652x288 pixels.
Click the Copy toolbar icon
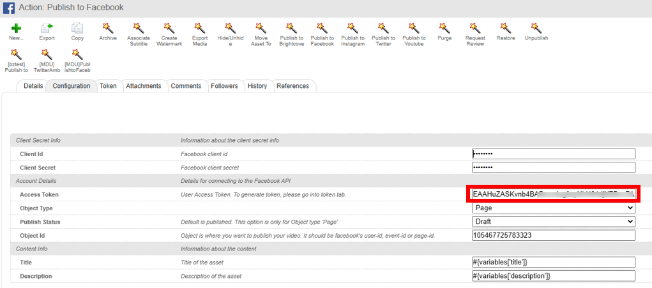(77, 28)
